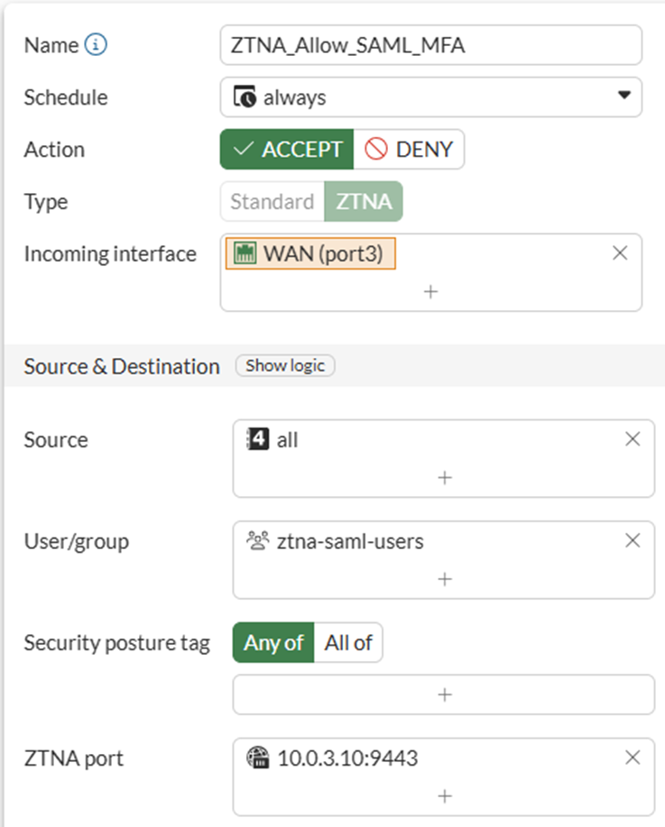
Task: Add a ZTNA port with plus icon
Action: point(443,795)
